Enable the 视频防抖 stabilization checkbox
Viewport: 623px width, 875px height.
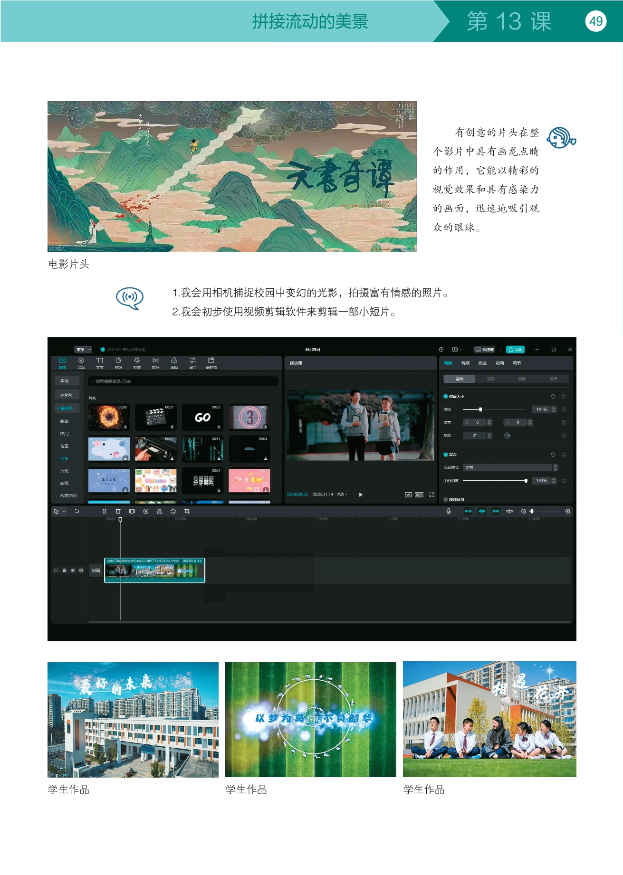point(446,499)
